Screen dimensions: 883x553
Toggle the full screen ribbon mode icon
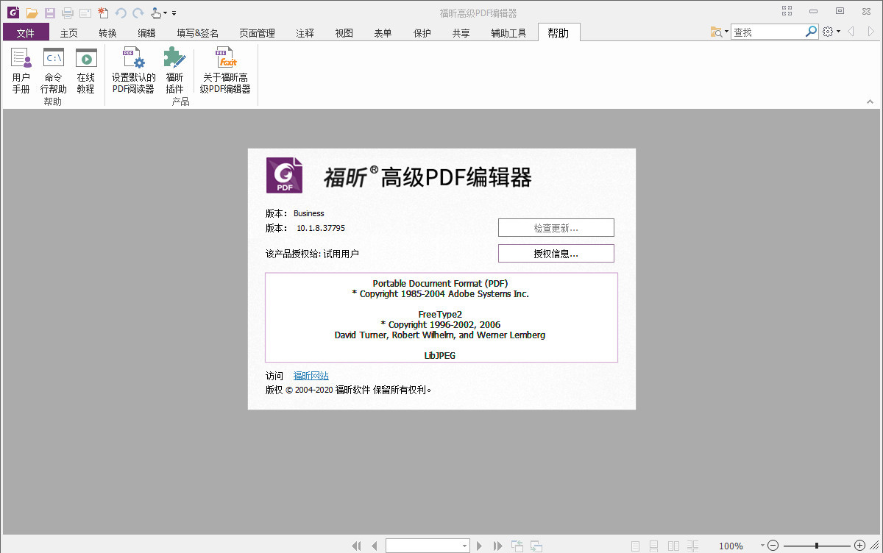pos(787,11)
